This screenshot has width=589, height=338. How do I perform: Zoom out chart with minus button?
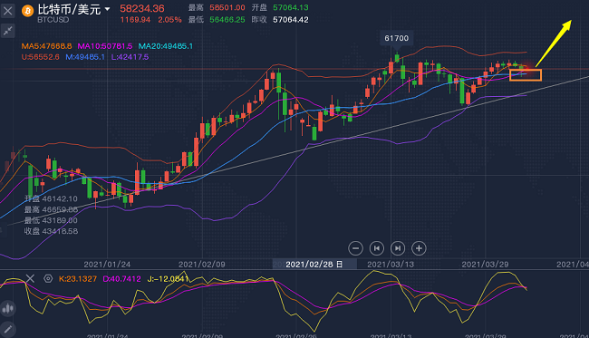[355, 248]
